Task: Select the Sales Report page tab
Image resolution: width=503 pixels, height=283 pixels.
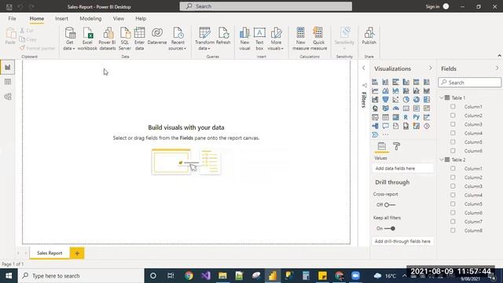Action: point(50,253)
